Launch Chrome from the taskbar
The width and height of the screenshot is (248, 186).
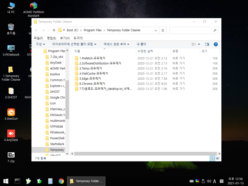(61, 181)
